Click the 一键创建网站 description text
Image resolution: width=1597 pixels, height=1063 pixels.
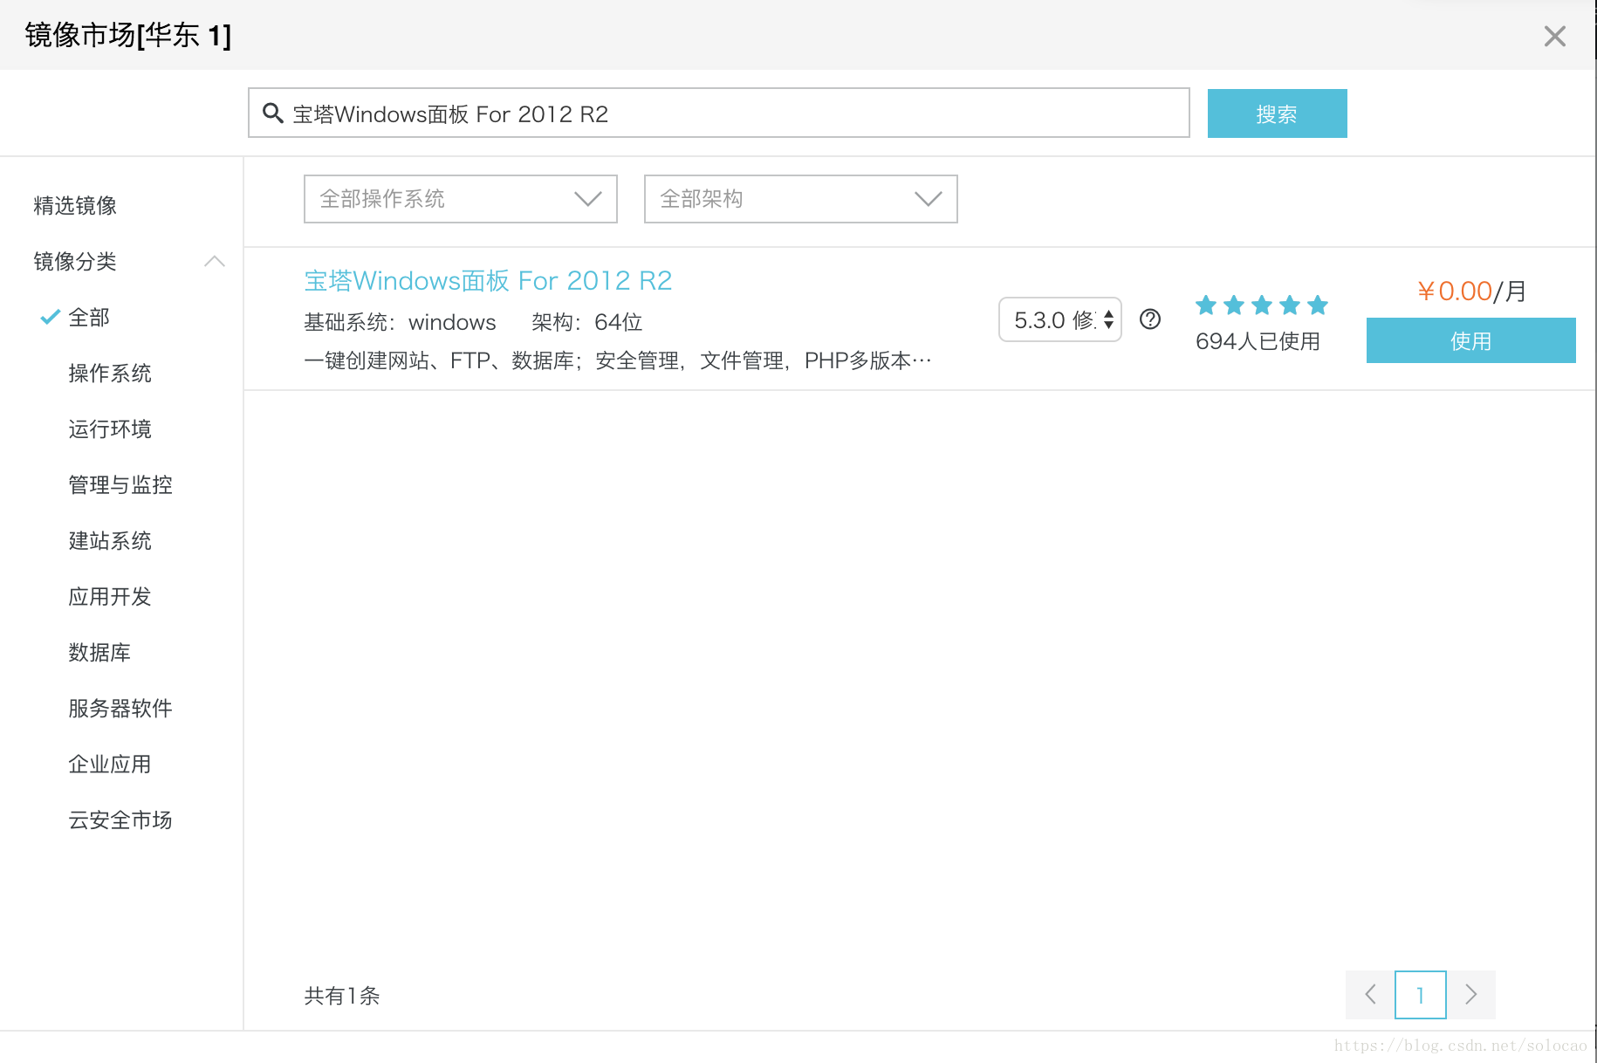tap(618, 360)
